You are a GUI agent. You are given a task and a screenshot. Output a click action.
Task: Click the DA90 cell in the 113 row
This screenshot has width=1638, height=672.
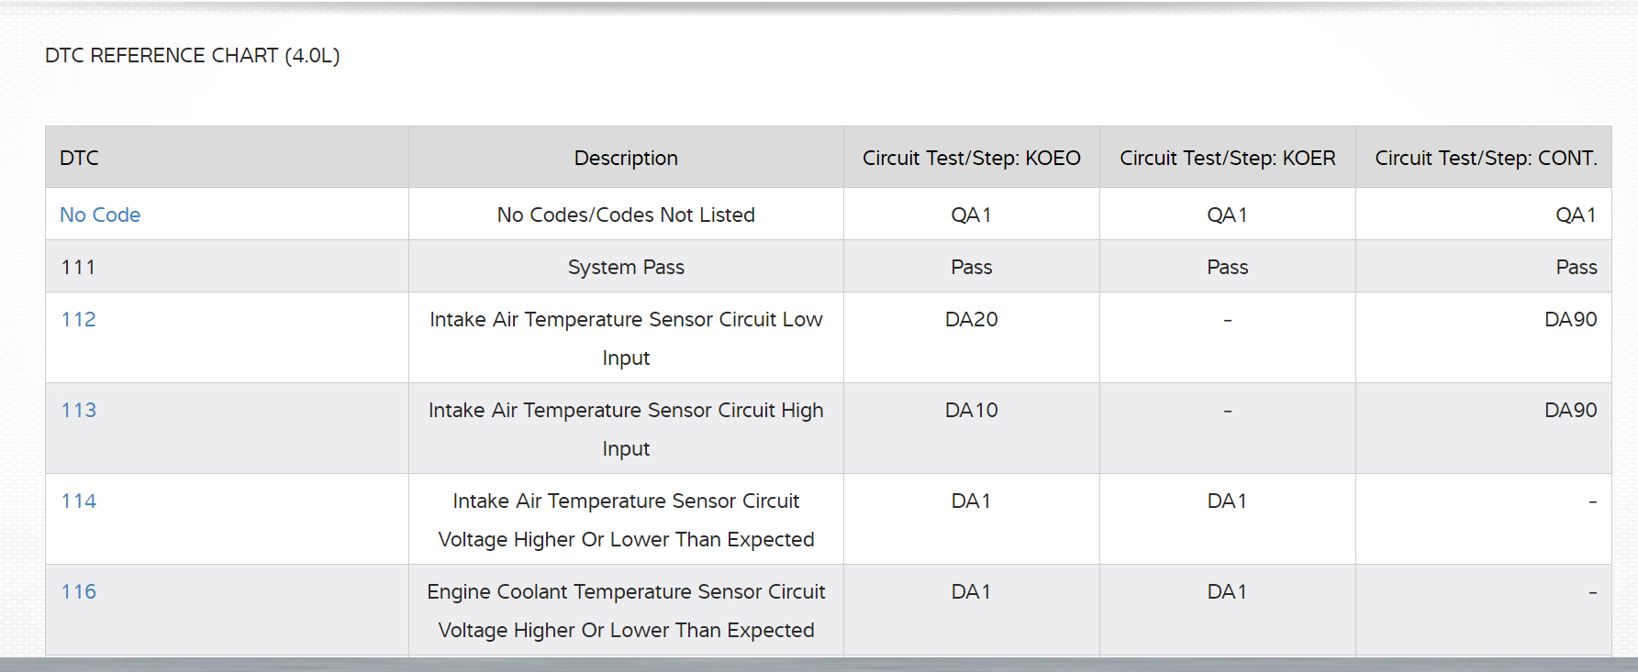coord(1570,410)
